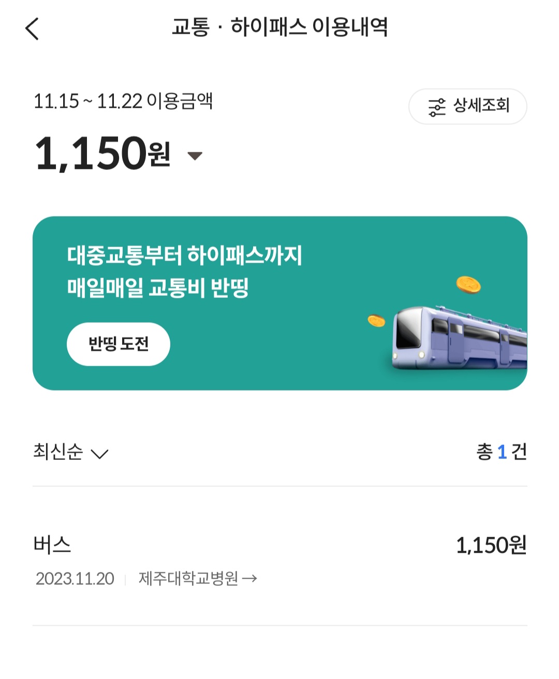The width and height of the screenshot is (559, 679).
Task: Click the filter sliders icon
Action: click(436, 107)
